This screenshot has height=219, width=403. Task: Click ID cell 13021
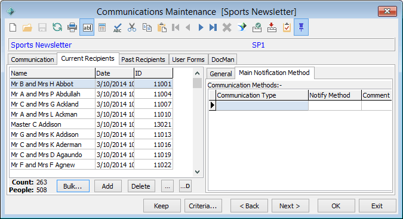153,124
